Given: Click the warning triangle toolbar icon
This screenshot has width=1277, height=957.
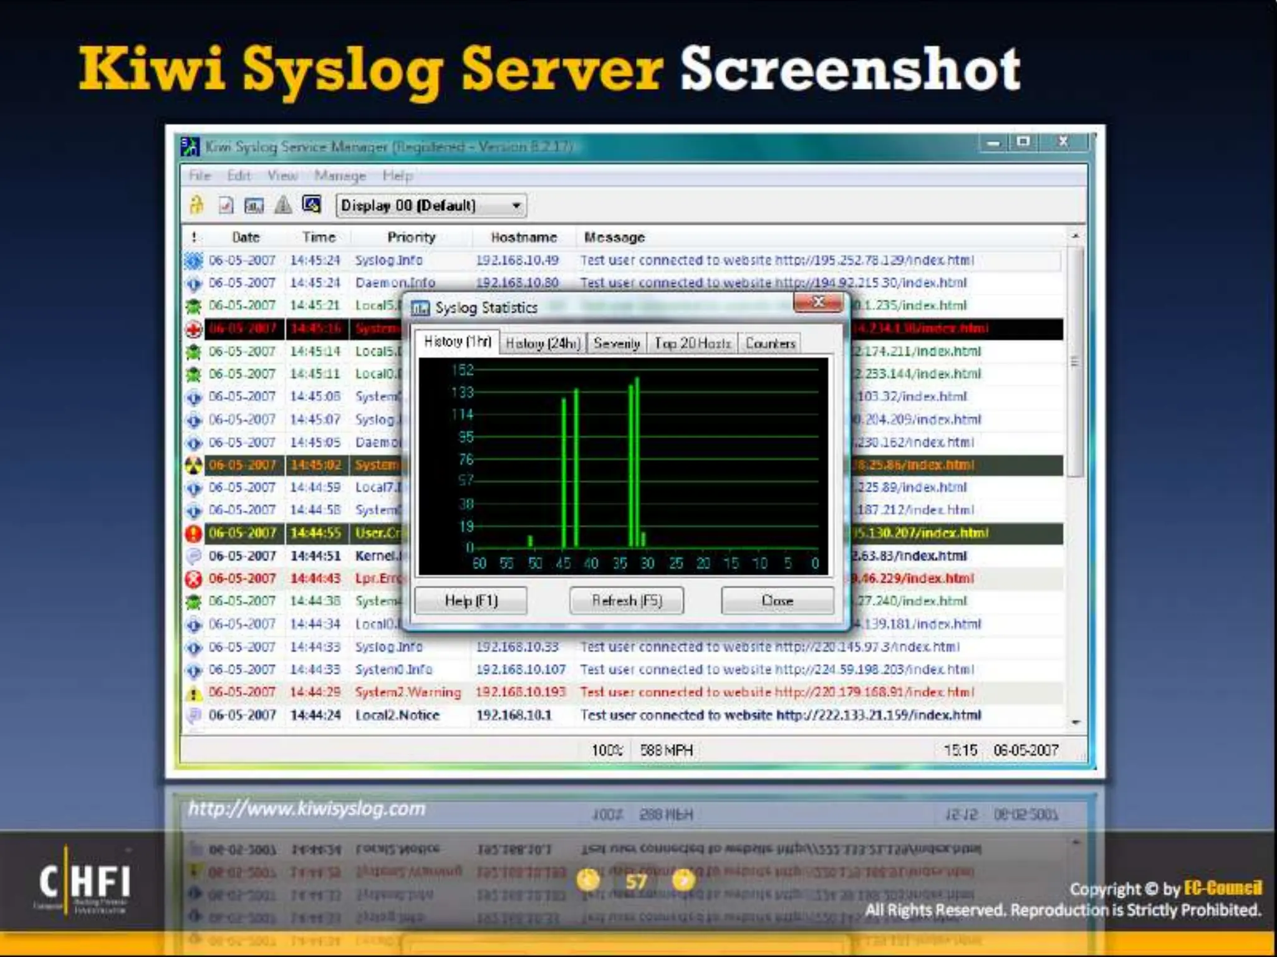Looking at the screenshot, I should click(x=283, y=204).
